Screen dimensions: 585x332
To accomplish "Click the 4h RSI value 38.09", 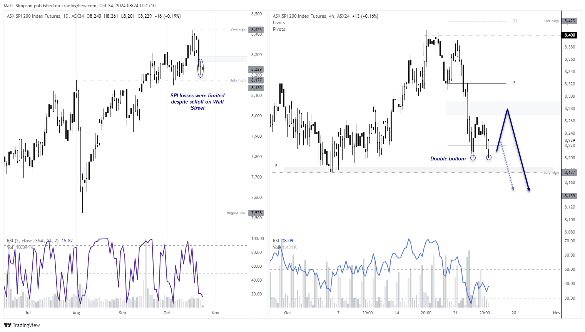I will [287, 241].
